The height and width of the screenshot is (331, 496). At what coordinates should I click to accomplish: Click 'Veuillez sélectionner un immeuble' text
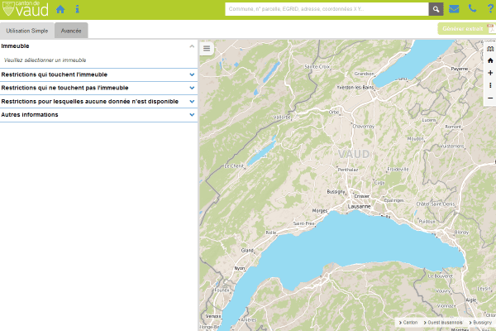pos(45,60)
